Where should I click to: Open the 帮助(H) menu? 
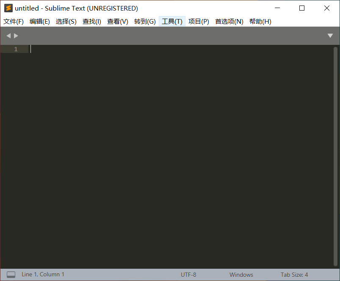pyautogui.click(x=260, y=22)
